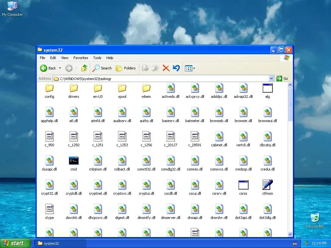Select the atl.dll file
This screenshot has width=331, height=248.
[74, 115]
